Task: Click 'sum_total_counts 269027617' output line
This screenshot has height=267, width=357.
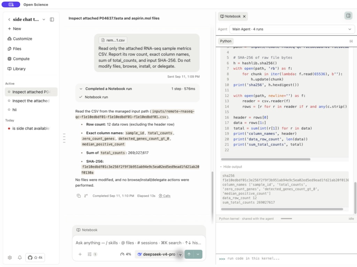Action: (248, 203)
